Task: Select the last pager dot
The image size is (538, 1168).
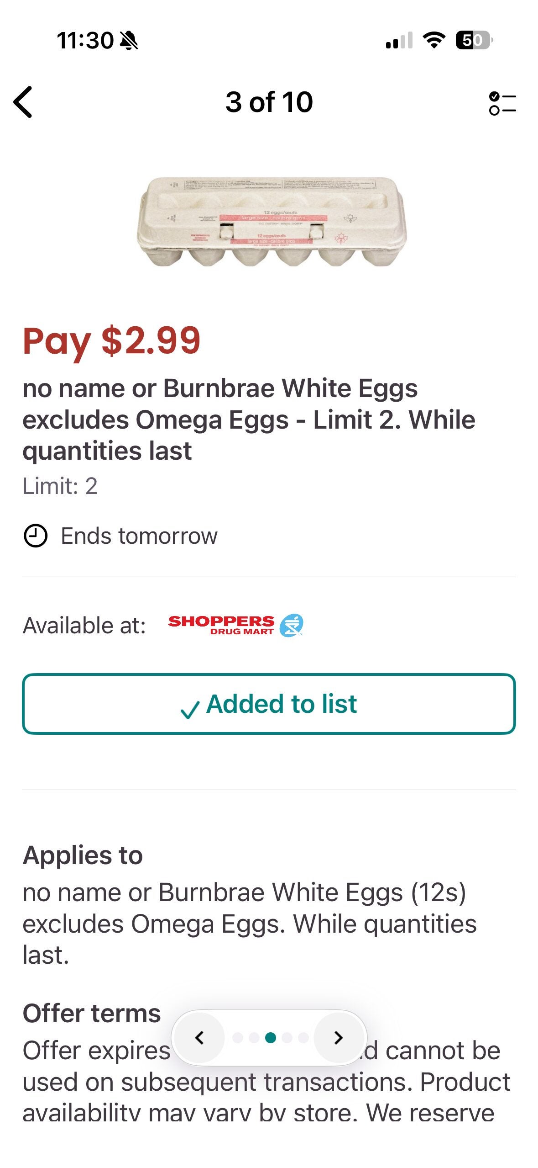Action: click(x=303, y=1038)
